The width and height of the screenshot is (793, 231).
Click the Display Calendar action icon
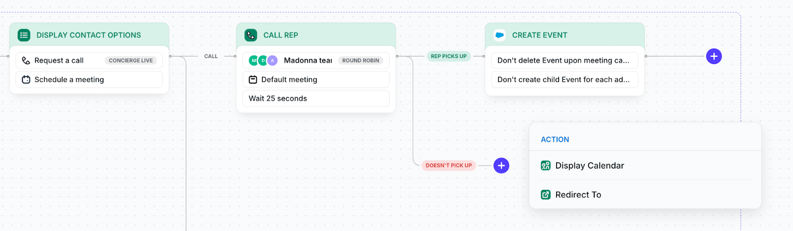[546, 166]
